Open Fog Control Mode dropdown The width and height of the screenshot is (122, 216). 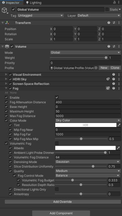88,175
